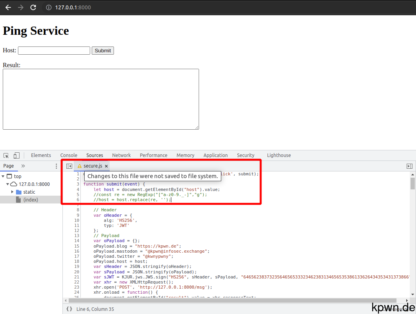Click the back navigation arrow
Image resolution: width=416 pixels, height=314 pixels.
point(8,7)
